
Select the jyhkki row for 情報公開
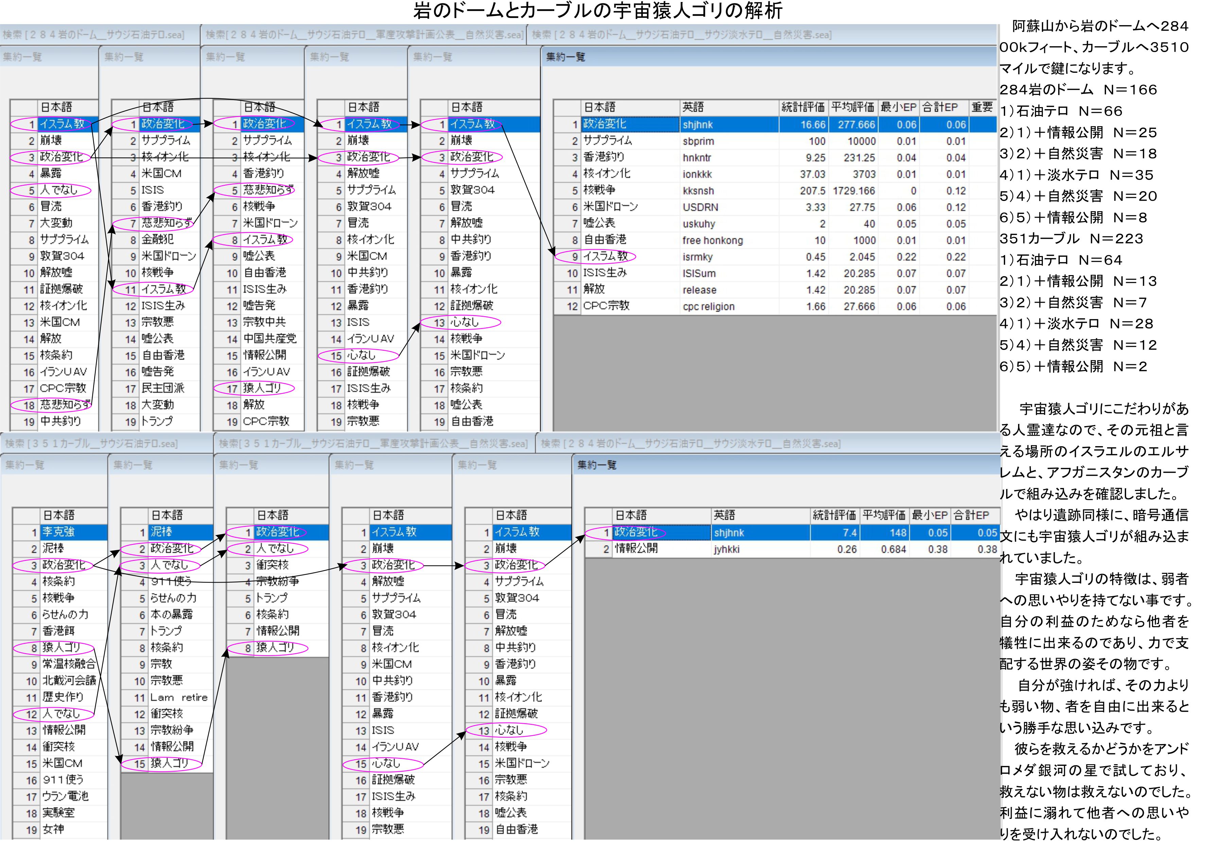pos(726,549)
